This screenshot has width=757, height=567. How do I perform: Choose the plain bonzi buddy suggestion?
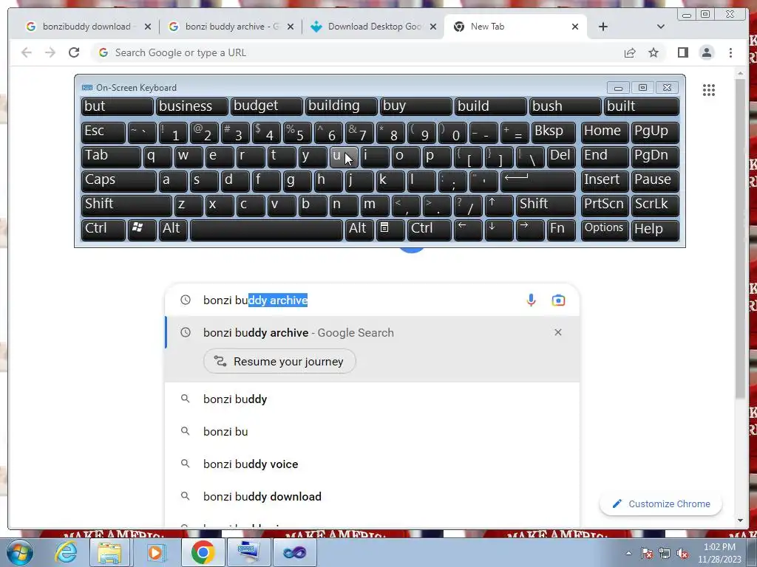click(372, 399)
